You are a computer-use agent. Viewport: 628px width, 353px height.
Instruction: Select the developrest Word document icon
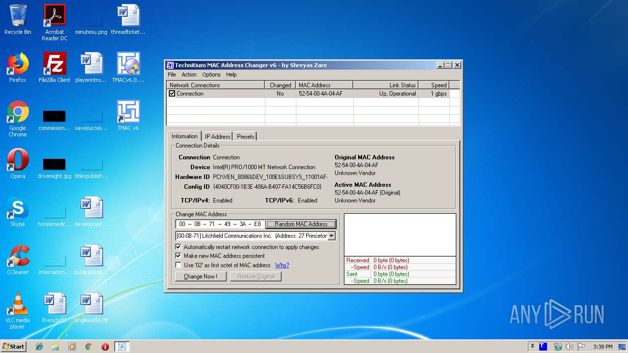click(91, 212)
